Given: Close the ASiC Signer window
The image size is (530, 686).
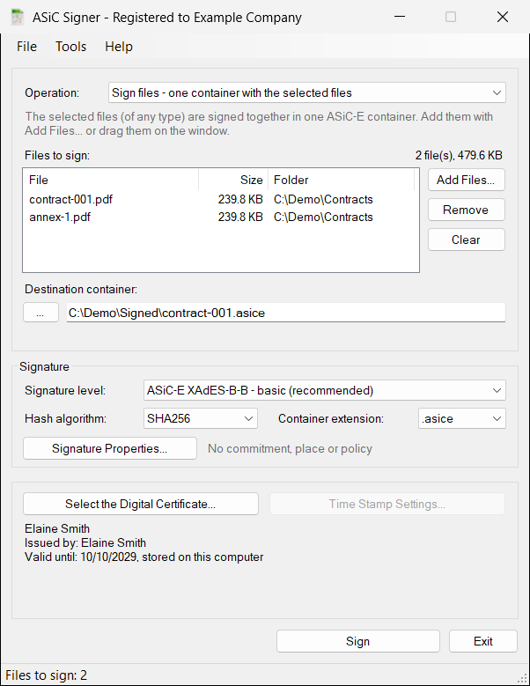Looking at the screenshot, I should click(x=503, y=17).
